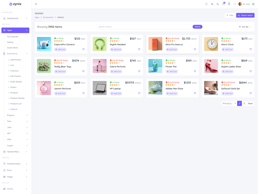Open the settings gear icon

[253, 4]
